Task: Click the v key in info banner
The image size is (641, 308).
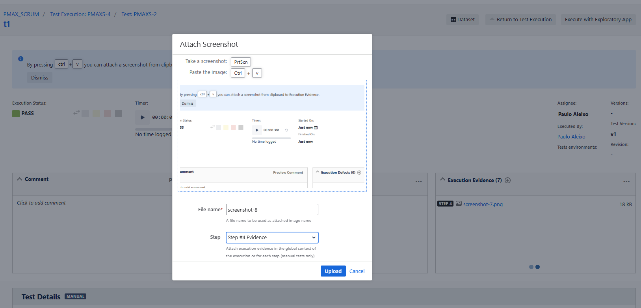Action: pyautogui.click(x=78, y=64)
